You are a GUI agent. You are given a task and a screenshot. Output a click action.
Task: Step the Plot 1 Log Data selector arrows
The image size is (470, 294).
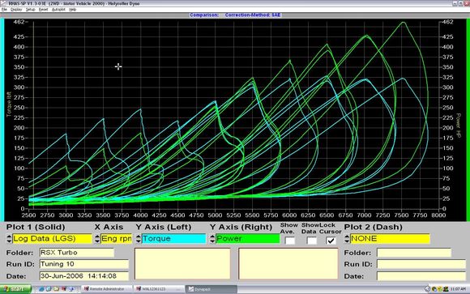(9, 239)
